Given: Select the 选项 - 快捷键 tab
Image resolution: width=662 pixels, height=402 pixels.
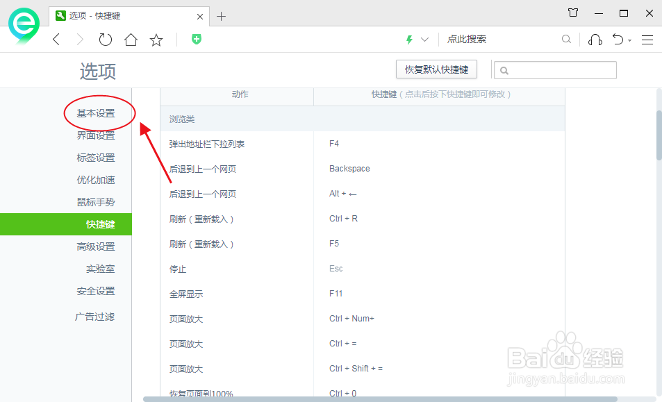Looking at the screenshot, I should (129, 16).
